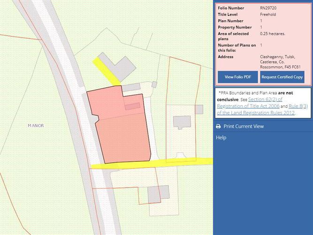The height and width of the screenshot is (235, 313).
Task: Click the Freehold title level value
Action: coord(268,15)
